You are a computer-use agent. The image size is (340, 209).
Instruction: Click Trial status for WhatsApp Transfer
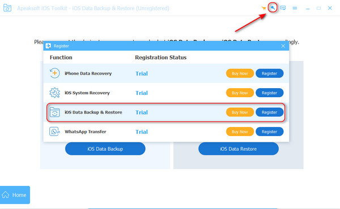(x=142, y=132)
